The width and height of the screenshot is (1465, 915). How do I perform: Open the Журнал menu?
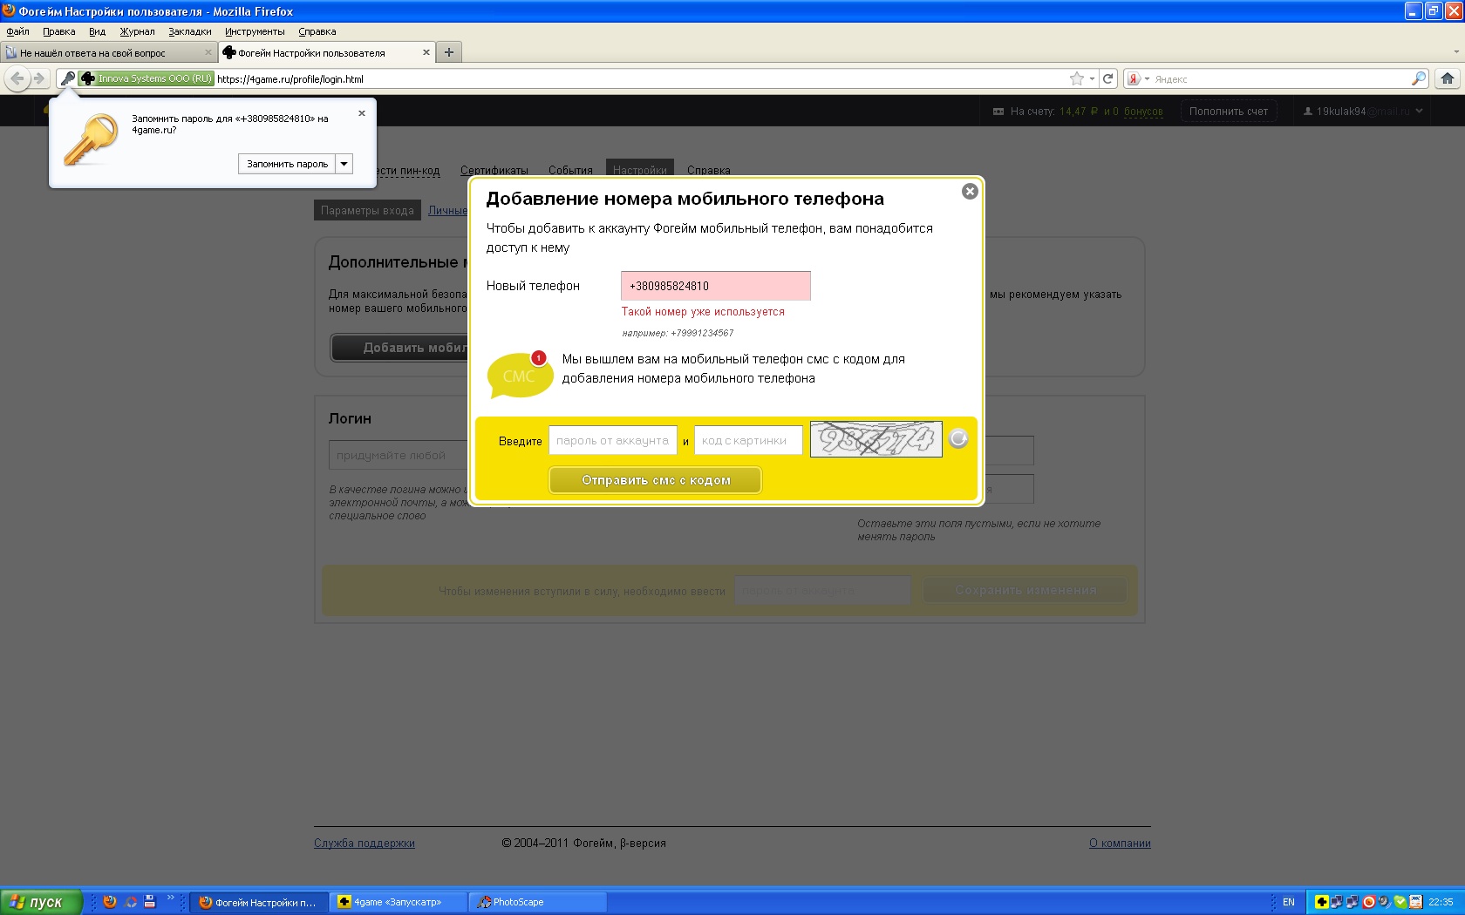coord(137,31)
